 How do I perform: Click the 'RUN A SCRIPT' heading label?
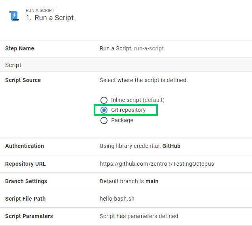(x=40, y=10)
